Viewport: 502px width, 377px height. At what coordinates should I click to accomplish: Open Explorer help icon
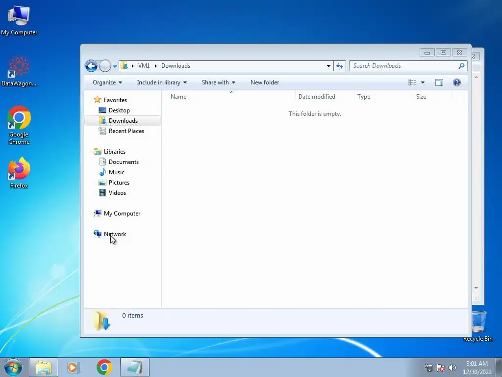pyautogui.click(x=457, y=82)
